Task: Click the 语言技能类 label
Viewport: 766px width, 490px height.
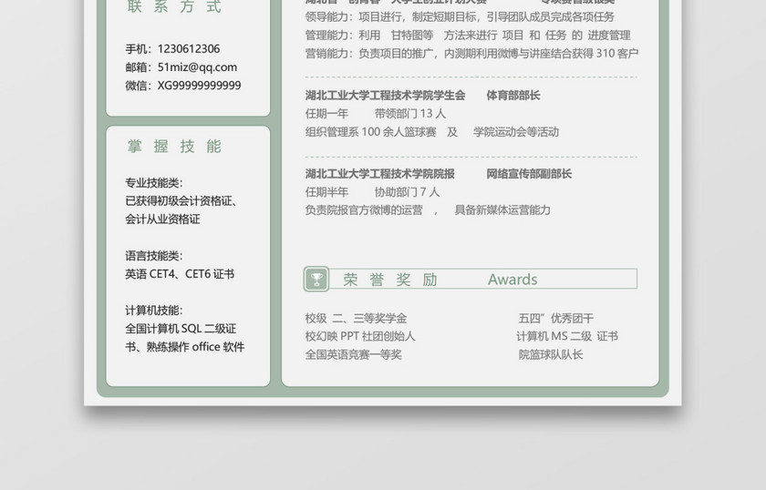Action: 154,256
